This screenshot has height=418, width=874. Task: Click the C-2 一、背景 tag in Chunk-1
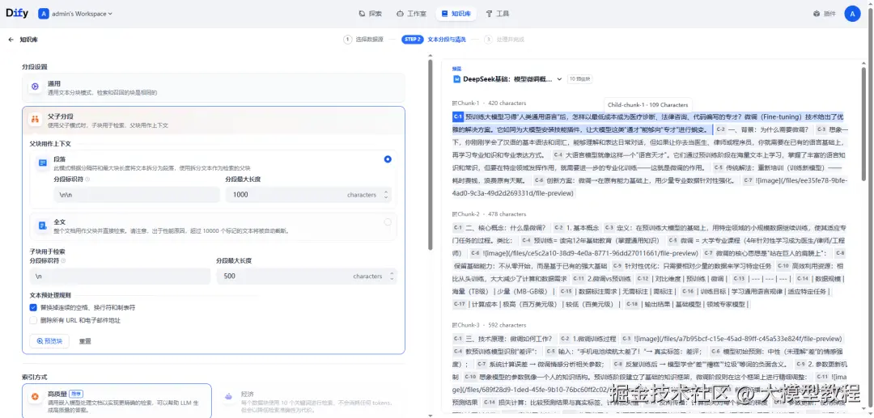[x=720, y=129]
